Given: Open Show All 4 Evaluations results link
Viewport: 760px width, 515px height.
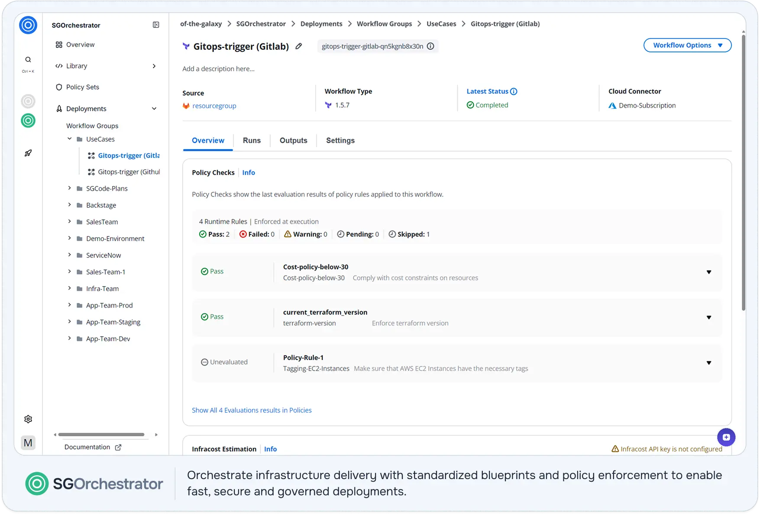Looking at the screenshot, I should 252,410.
